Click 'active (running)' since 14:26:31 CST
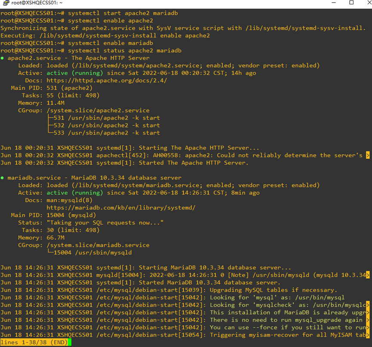The width and height of the screenshot is (372, 347). click(x=75, y=193)
